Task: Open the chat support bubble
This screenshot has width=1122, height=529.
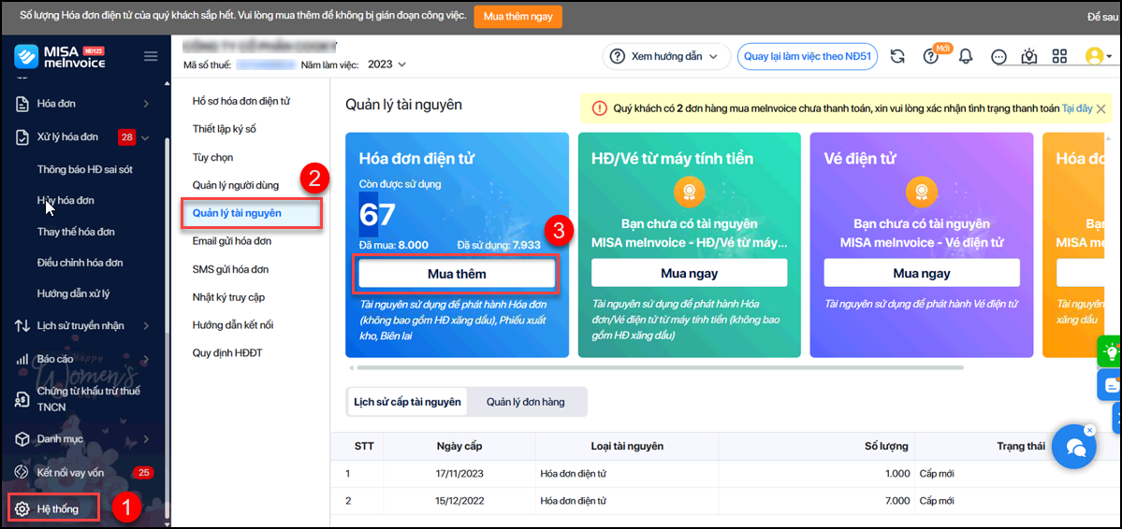Action: click(x=1074, y=448)
